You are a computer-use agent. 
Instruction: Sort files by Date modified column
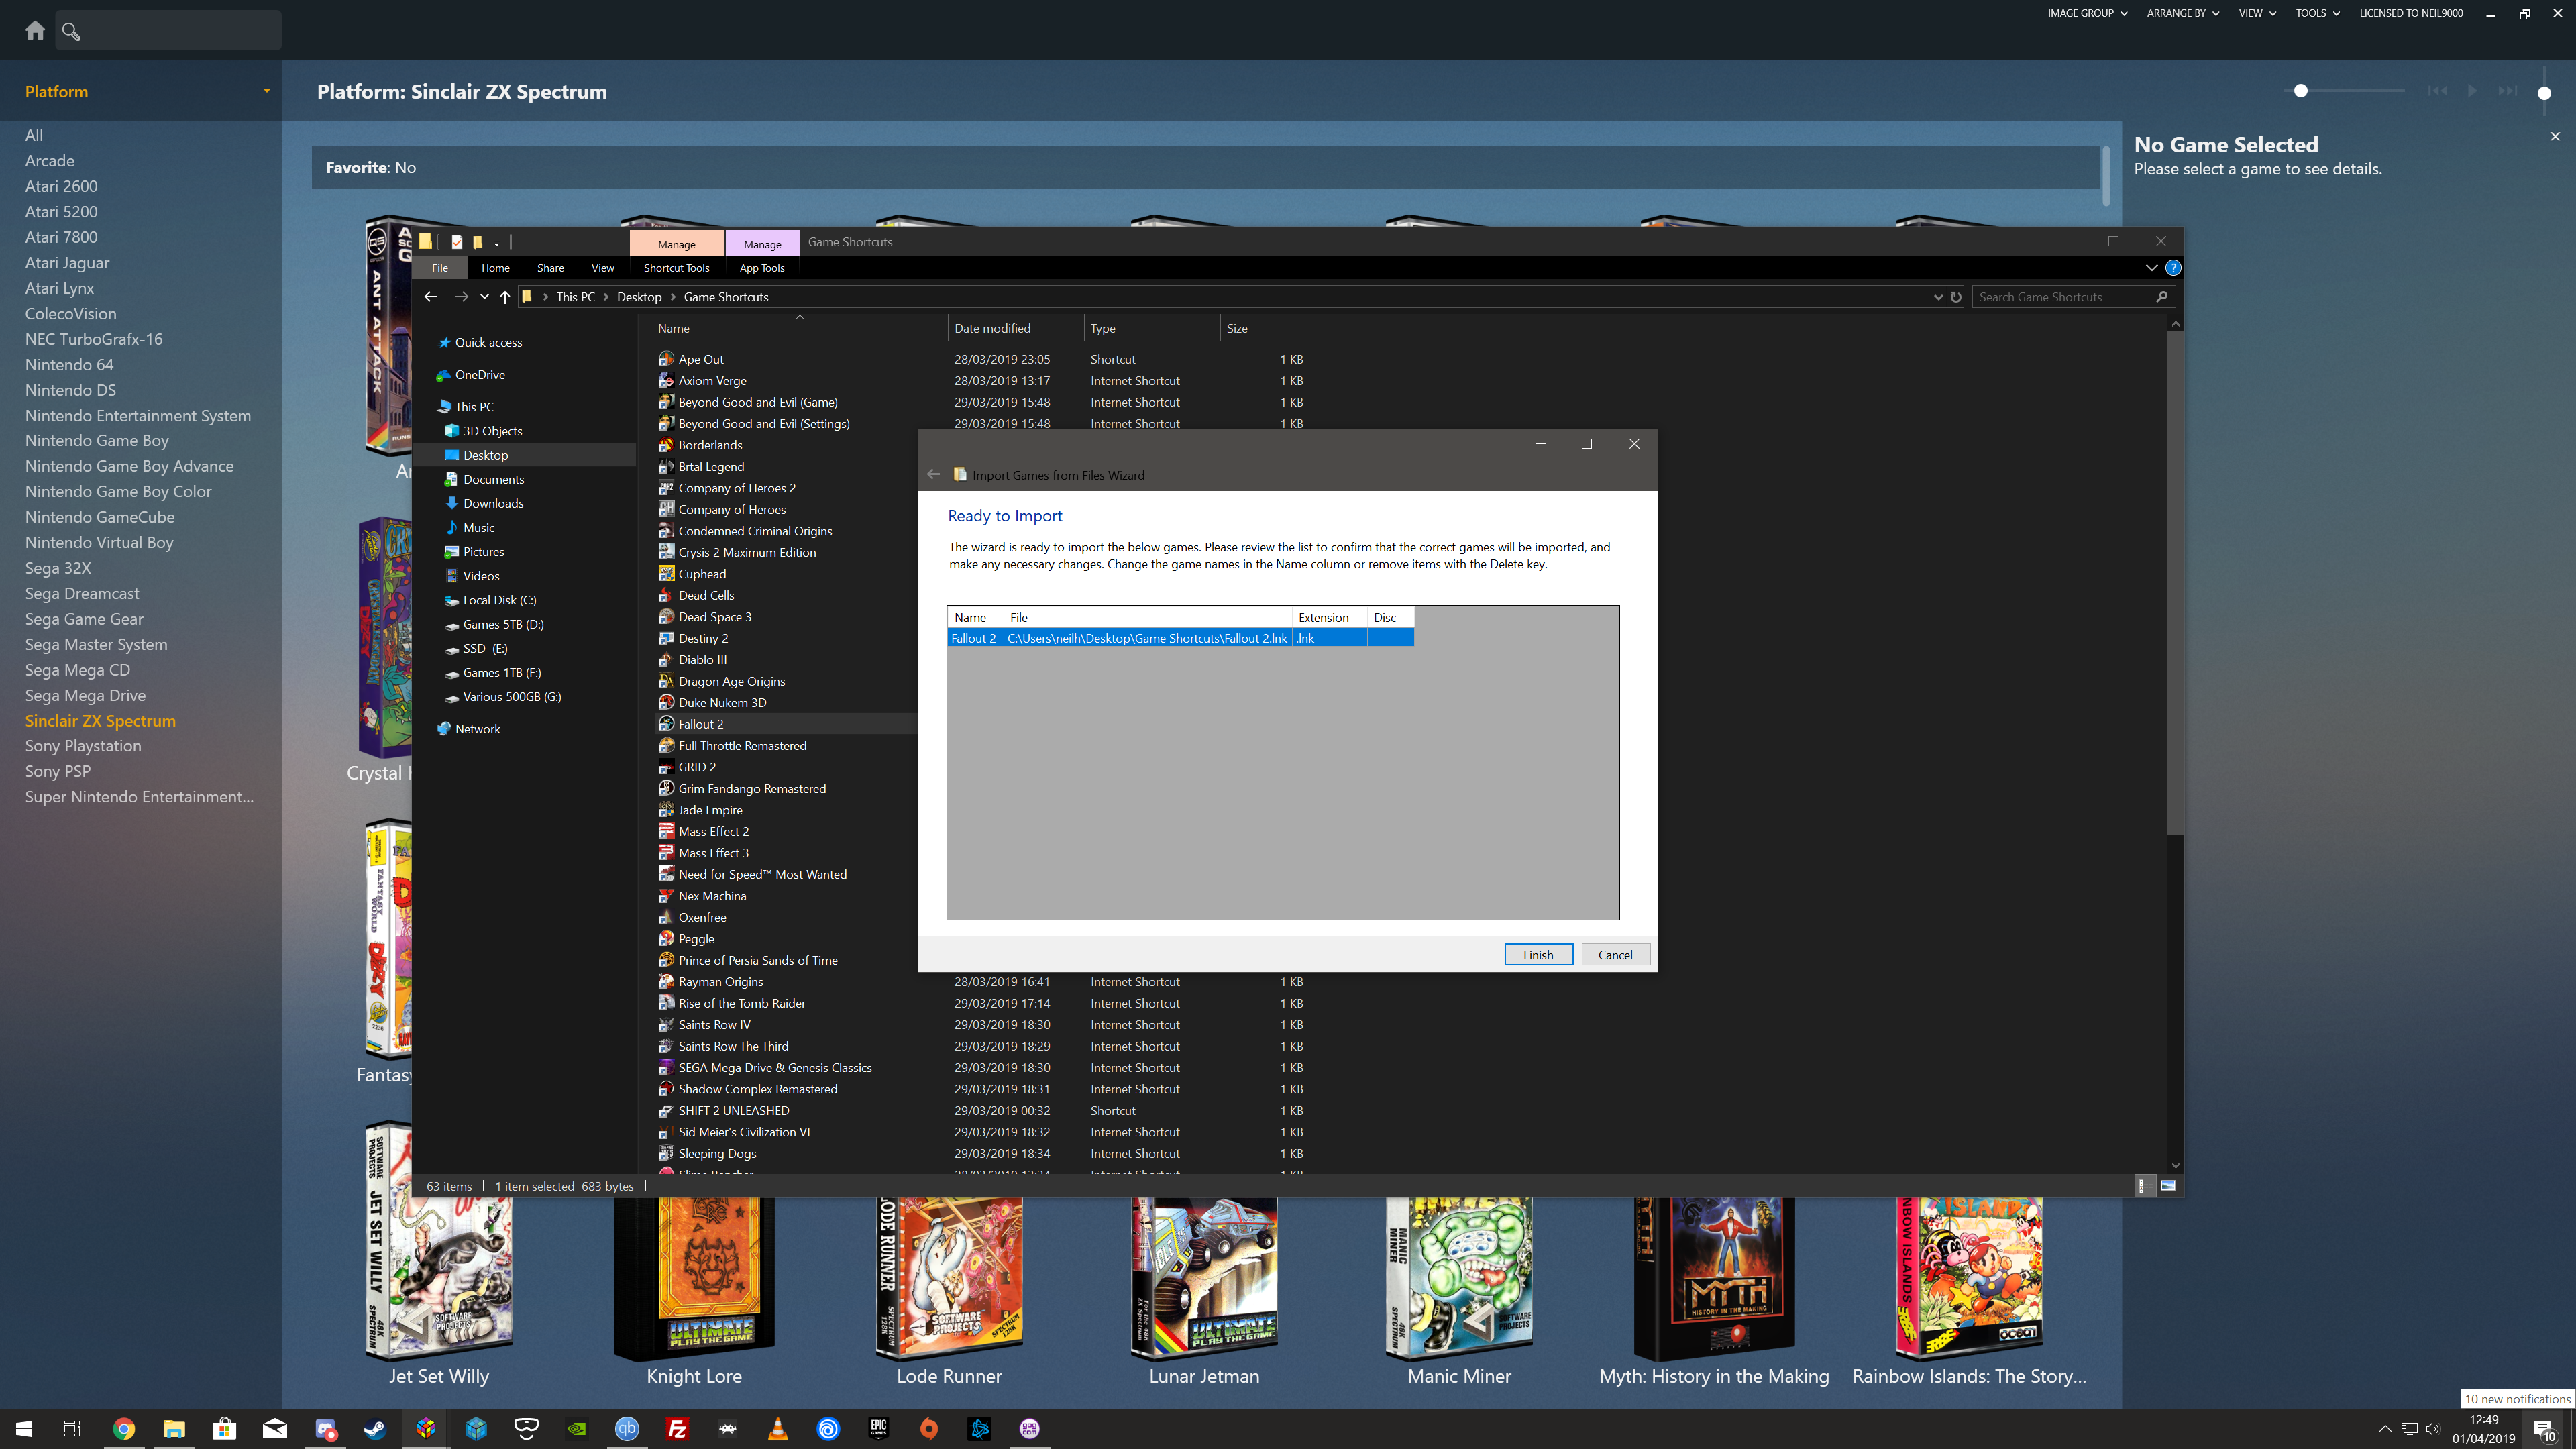pyautogui.click(x=1015, y=329)
